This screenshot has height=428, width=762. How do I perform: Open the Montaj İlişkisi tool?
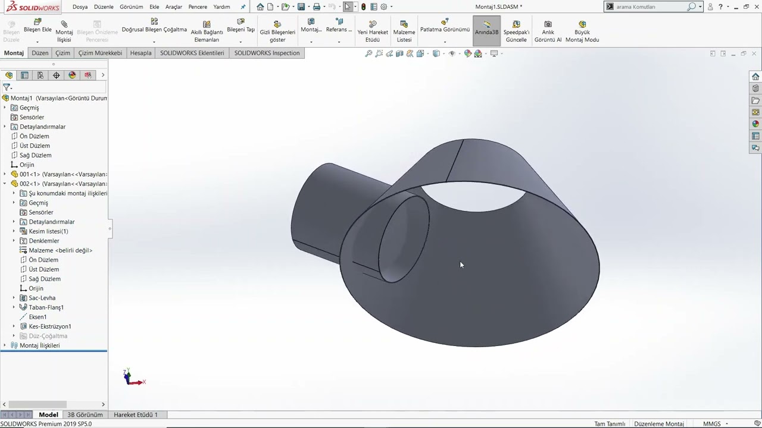pyautogui.click(x=64, y=32)
